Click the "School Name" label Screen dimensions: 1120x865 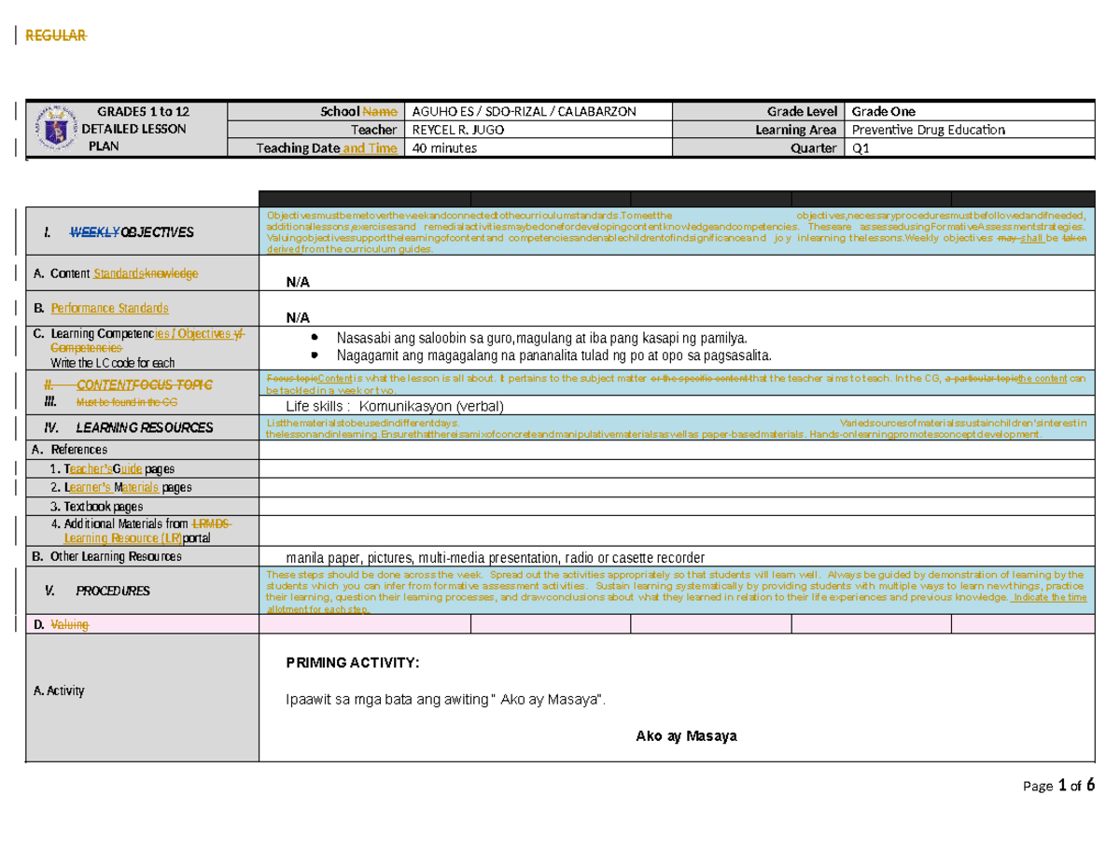click(359, 111)
